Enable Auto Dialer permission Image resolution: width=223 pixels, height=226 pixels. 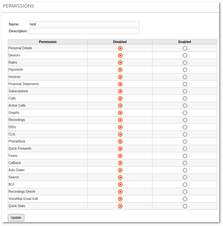point(185,170)
